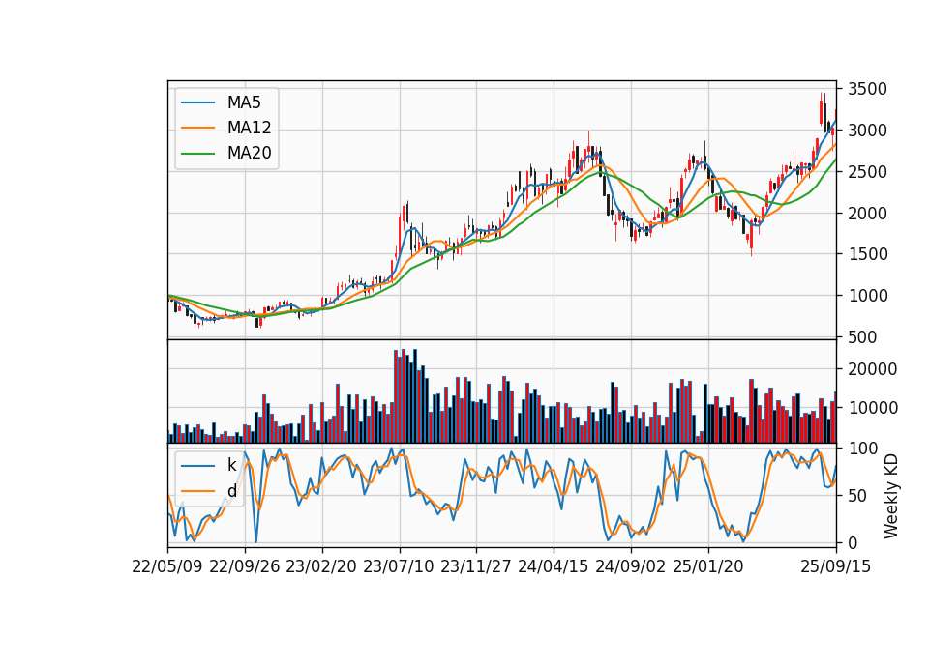Click the green MA20 legend line sample
Image resolution: width=929 pixels, height=667 pixels.
point(197,154)
